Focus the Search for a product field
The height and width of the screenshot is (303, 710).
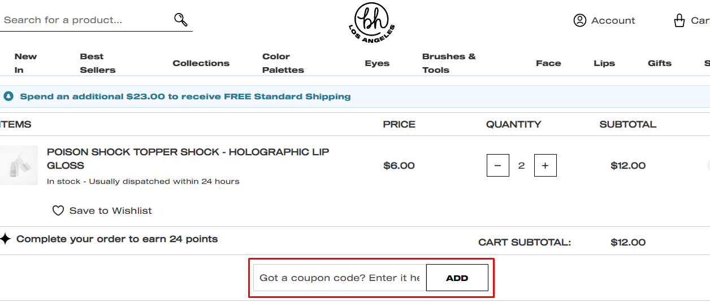(86, 20)
